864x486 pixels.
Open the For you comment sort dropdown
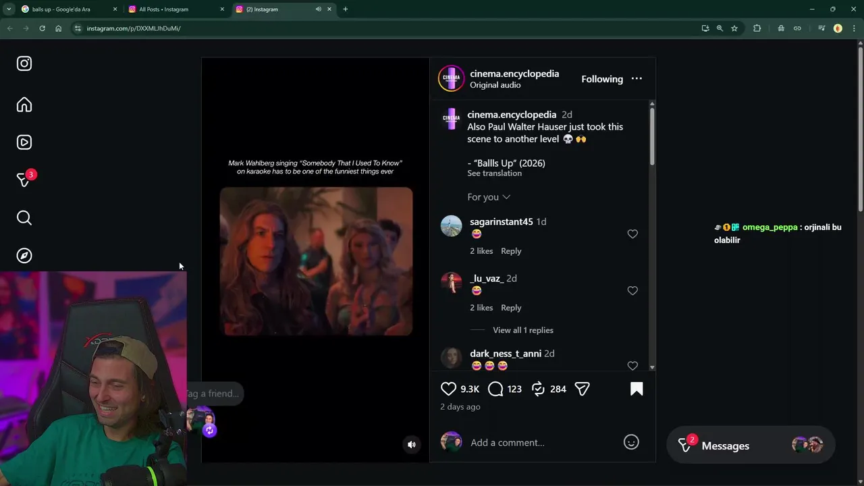[489, 197]
